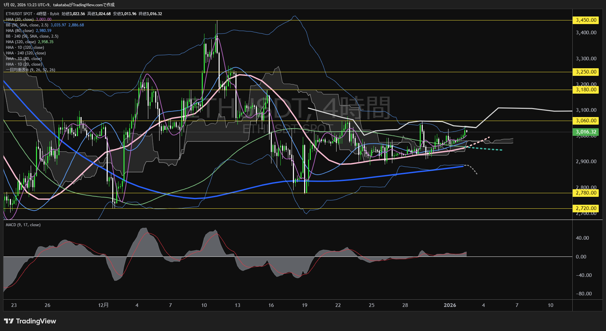606x331 pixels.
Task: Click the 0.00 level on MACD scale
Action: 581,257
